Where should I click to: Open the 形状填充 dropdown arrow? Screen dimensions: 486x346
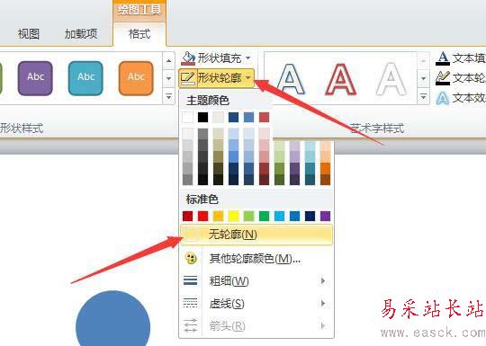[248, 58]
